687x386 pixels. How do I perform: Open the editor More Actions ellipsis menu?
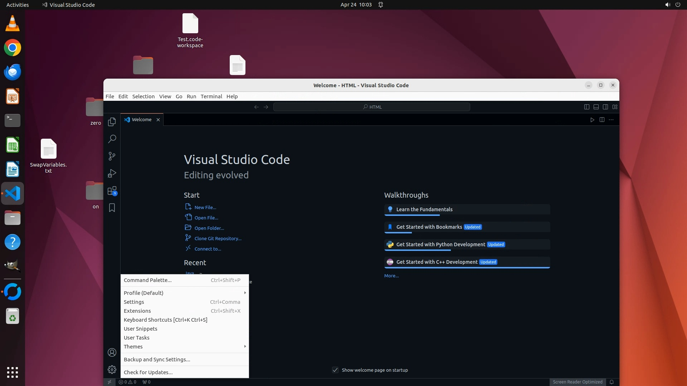[x=611, y=120]
